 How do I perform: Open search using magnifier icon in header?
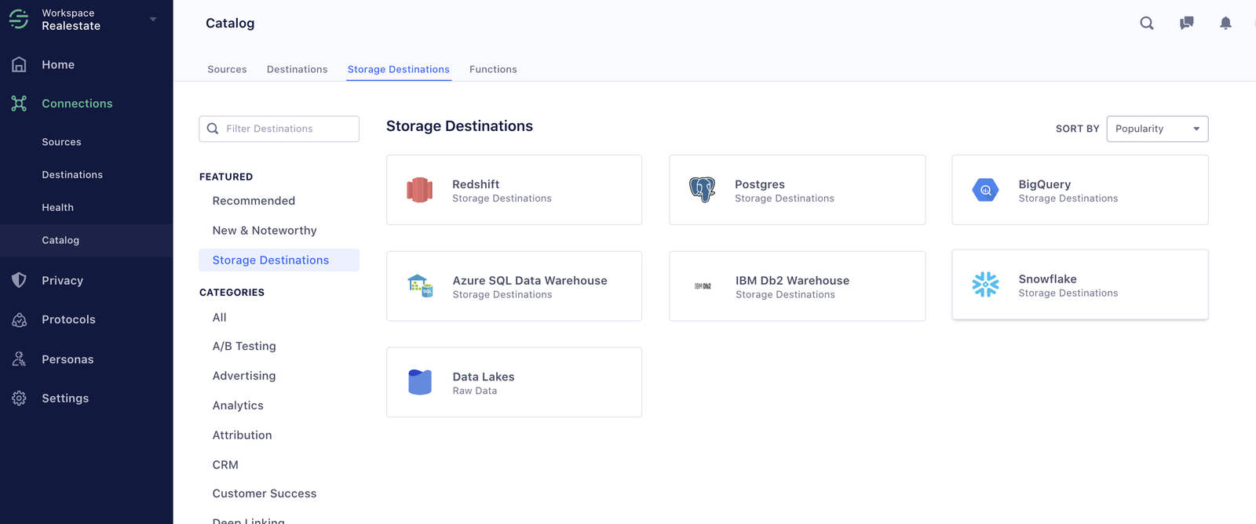pos(1147,23)
